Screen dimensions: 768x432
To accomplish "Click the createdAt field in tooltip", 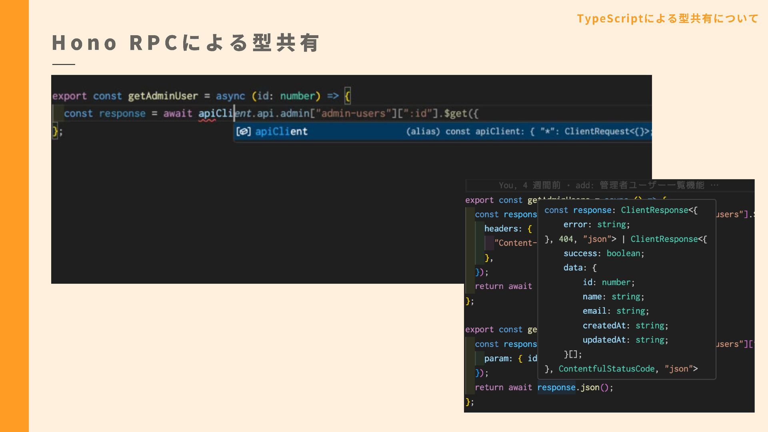I will pos(604,326).
